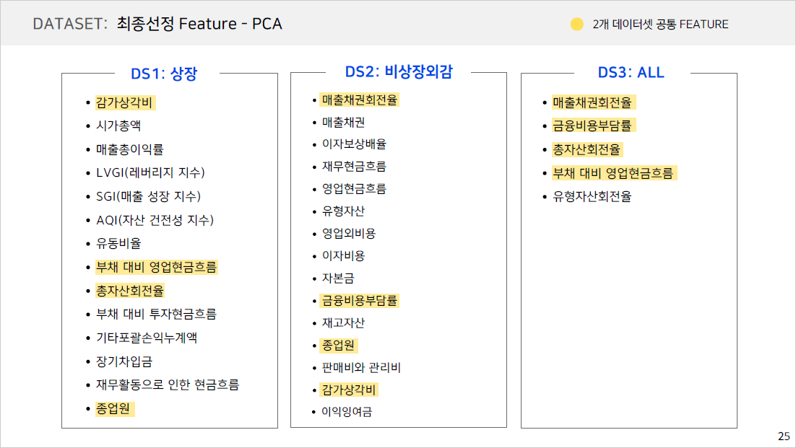This screenshot has width=796, height=448.
Task: Click highlighted '금융비용부담률' in DS2 column
Action: (x=360, y=300)
